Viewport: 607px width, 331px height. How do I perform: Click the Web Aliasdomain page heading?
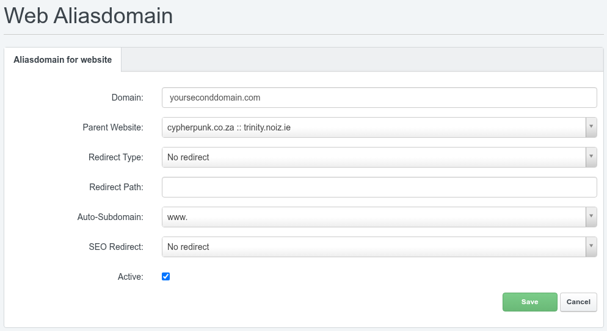pos(89,16)
